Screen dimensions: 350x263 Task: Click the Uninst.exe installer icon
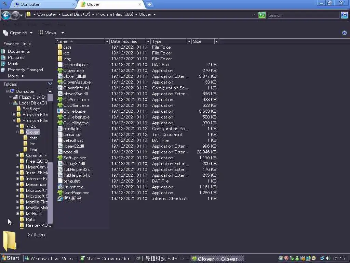(60, 187)
